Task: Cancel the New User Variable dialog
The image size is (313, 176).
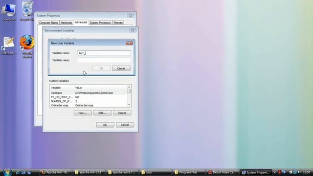Action: [x=121, y=68]
